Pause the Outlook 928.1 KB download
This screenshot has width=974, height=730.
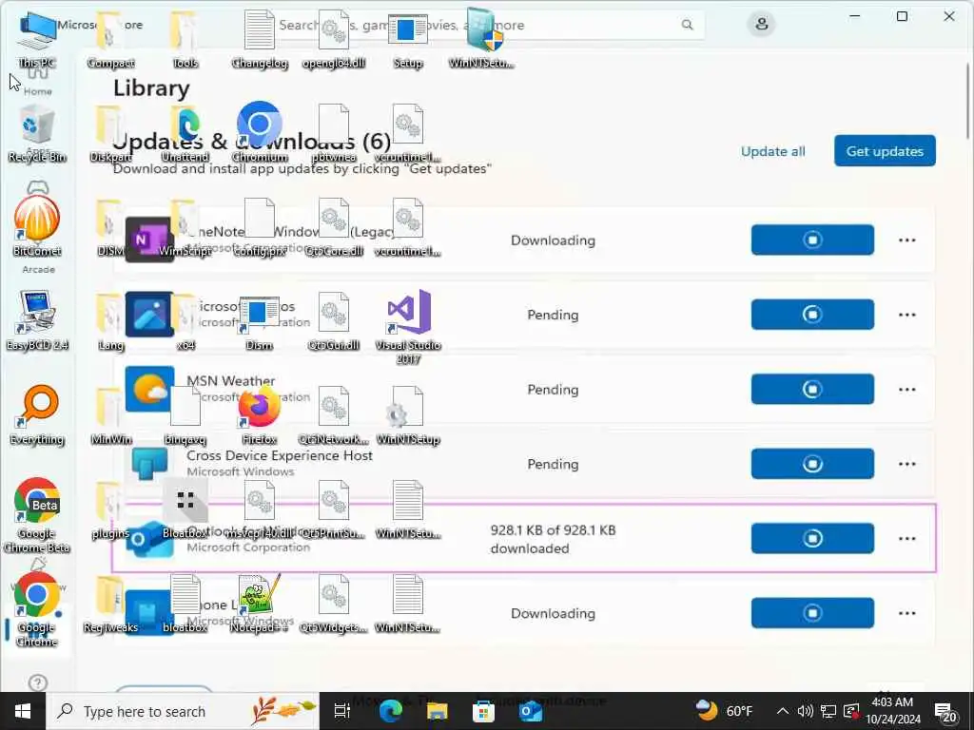(812, 538)
